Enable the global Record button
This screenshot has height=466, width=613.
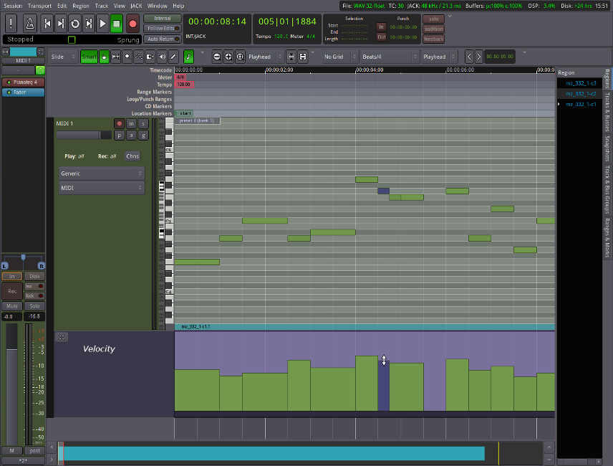(132, 24)
